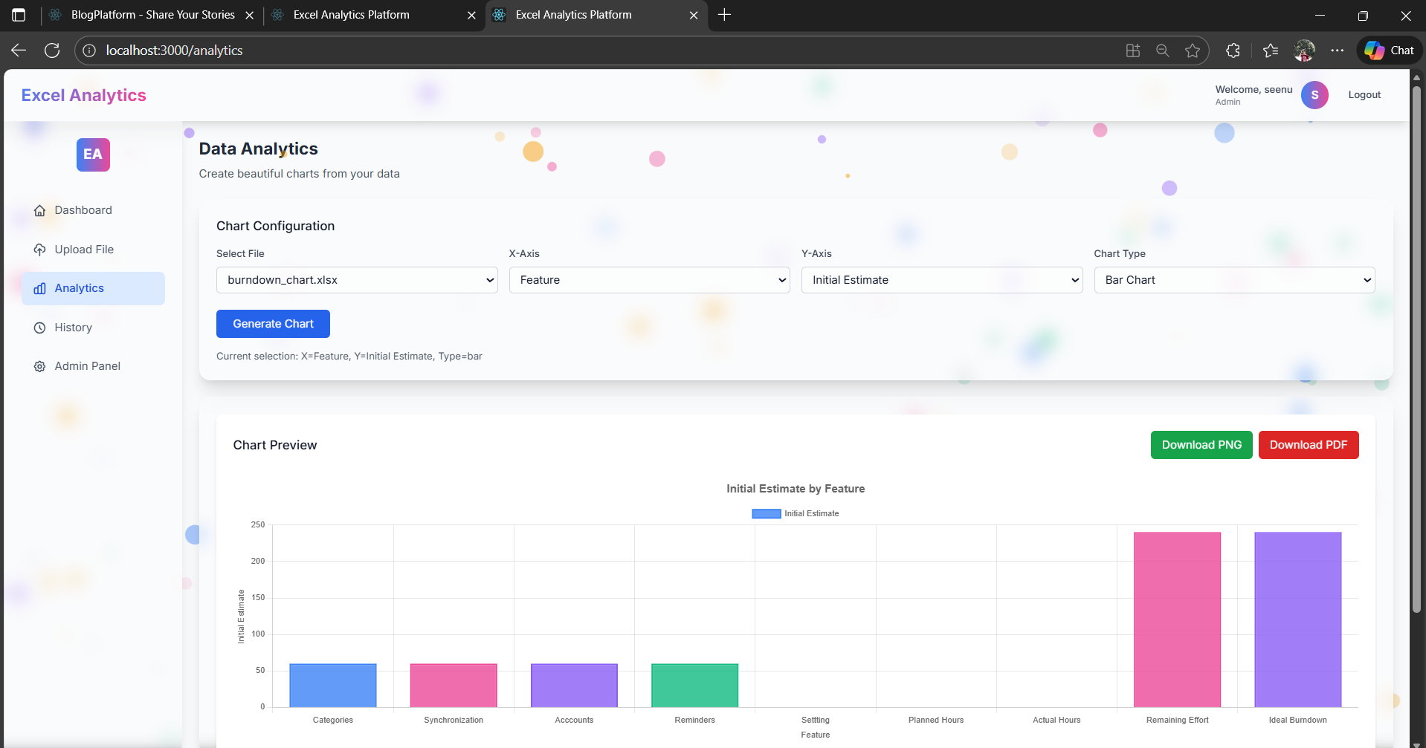The image size is (1426, 748).
Task: Open the X-Axis dropdown showing Feature
Action: tap(649, 280)
